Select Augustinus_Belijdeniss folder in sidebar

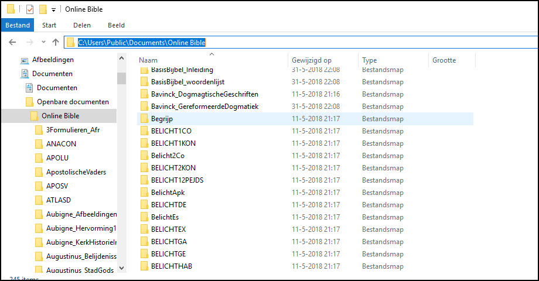[x=81, y=256]
